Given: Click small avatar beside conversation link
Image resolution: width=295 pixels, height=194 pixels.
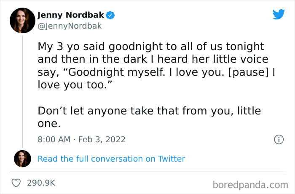Looking at the screenshot, I should (x=22, y=159).
